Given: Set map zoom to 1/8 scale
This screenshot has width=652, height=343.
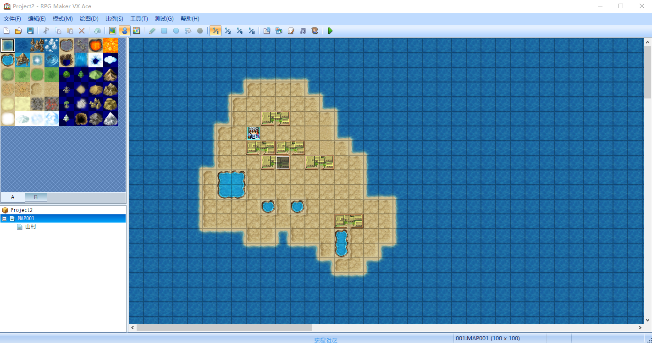Looking at the screenshot, I should click(x=251, y=31).
